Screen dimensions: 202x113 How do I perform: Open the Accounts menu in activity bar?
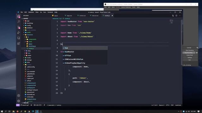point(19,95)
